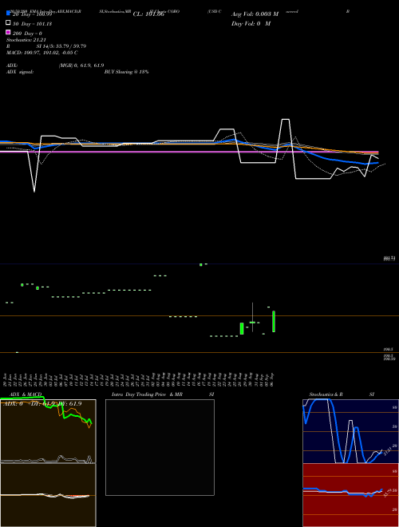Viewport: 399px width, 527px height.
Task: Click the '(MGR) 0, 61.9, 61.9' ADX values
Action: (81, 65)
